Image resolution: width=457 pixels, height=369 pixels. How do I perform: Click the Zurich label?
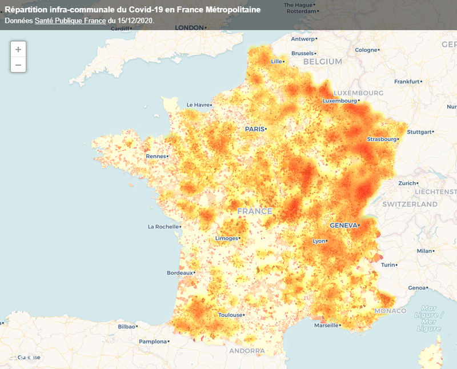coord(407,183)
